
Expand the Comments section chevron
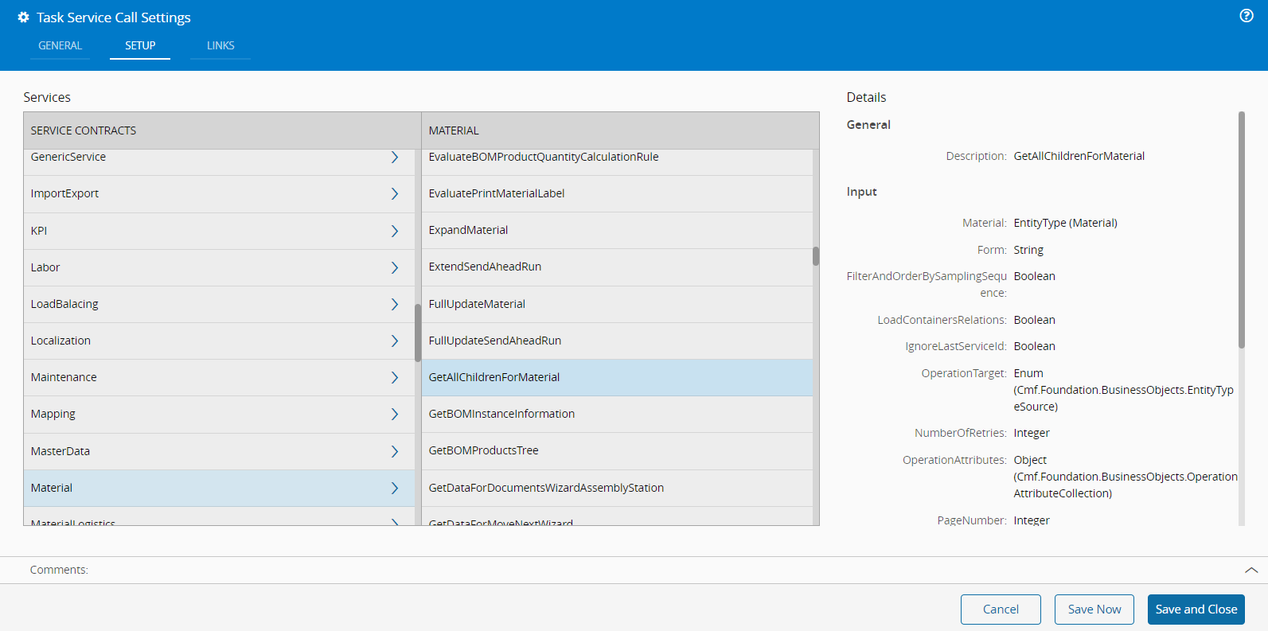[1250, 570]
